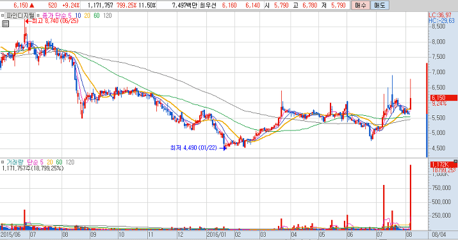
Task: Open the data grid icon below 파인디지털
Action: pyautogui.click(x=5, y=24)
